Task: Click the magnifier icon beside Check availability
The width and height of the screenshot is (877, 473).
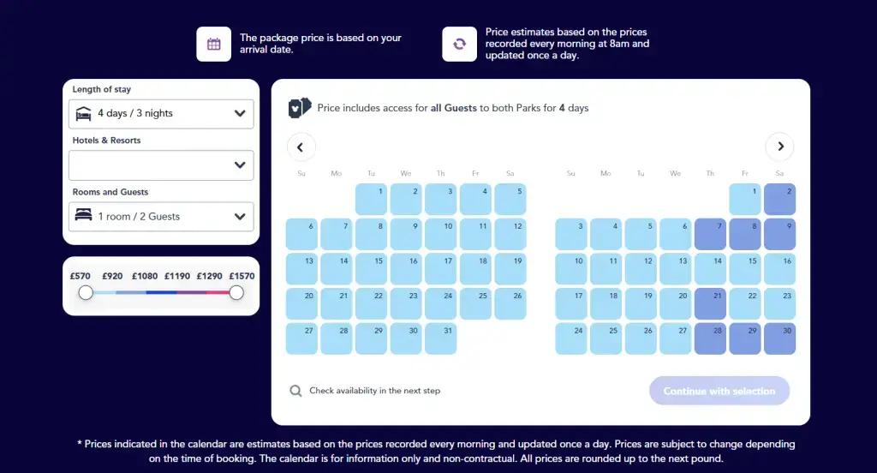Action: point(295,391)
